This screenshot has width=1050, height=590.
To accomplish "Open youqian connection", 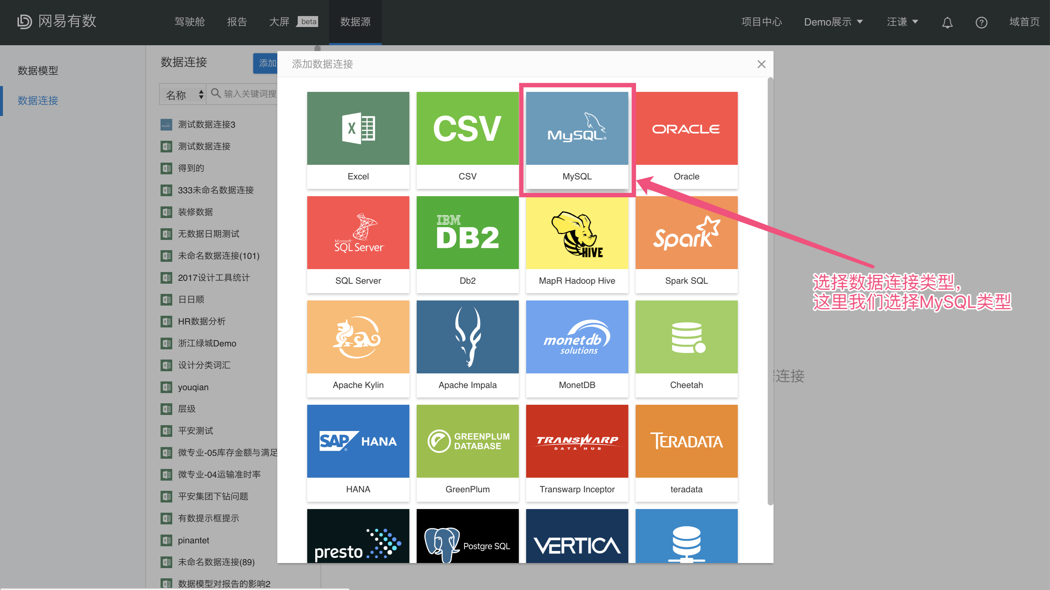I will click(193, 388).
